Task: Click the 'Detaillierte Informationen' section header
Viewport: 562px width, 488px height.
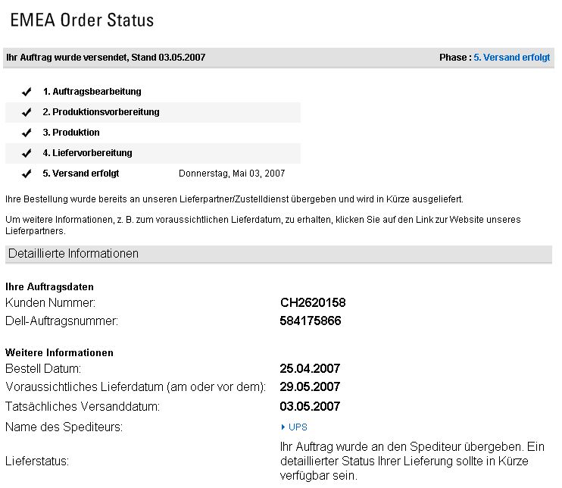Action: [73, 254]
